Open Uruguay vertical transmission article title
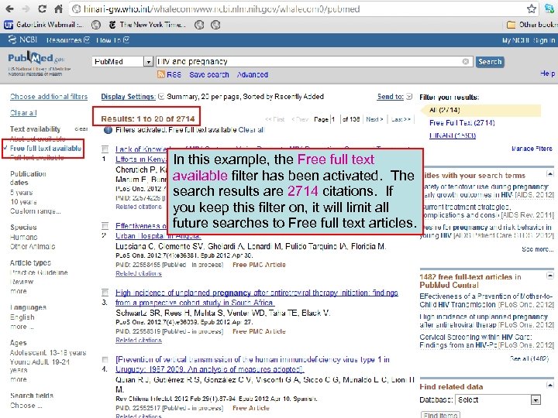The height and width of the screenshot is (418, 558). (x=253, y=365)
